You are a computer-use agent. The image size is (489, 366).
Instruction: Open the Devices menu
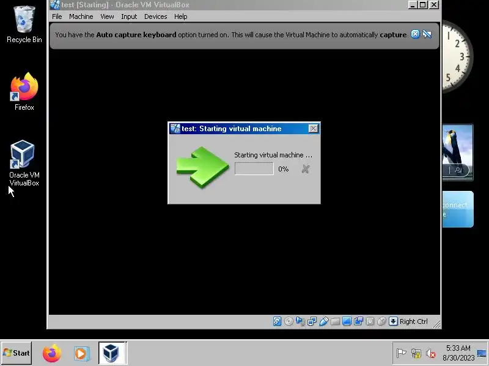tap(155, 16)
